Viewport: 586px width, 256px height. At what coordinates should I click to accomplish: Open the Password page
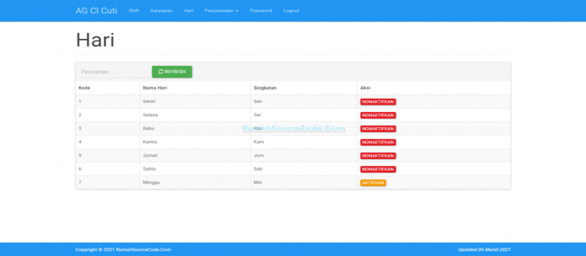pyautogui.click(x=261, y=11)
